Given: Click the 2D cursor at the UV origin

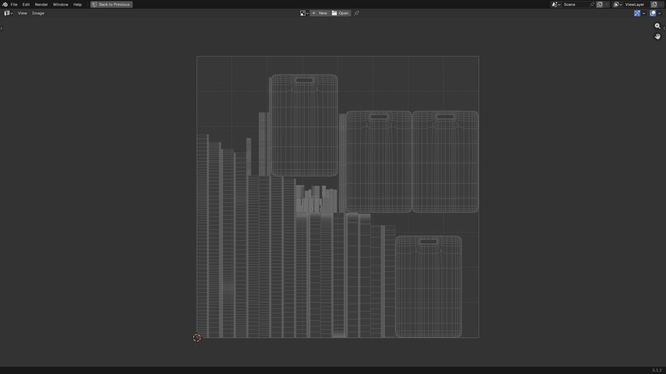Looking at the screenshot, I should (x=197, y=338).
